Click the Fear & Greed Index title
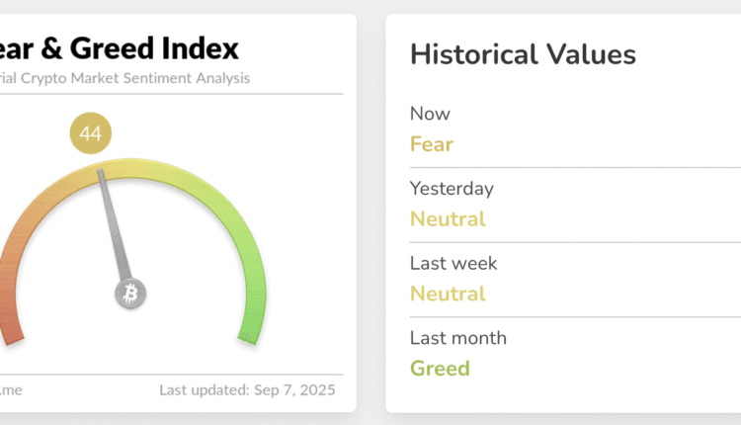 120,47
